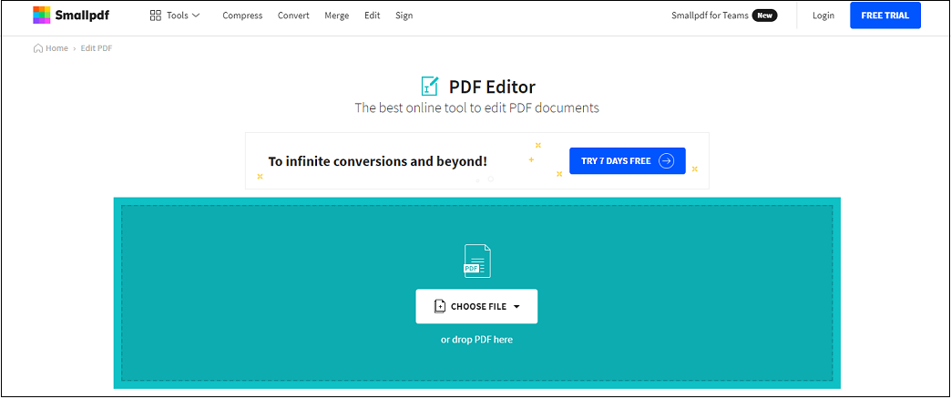Click the best online tool subtitle text
The height and width of the screenshot is (399, 951).
[x=476, y=107]
